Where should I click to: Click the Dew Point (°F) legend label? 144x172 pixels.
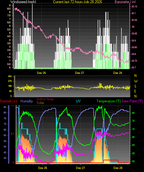pos(132,101)
